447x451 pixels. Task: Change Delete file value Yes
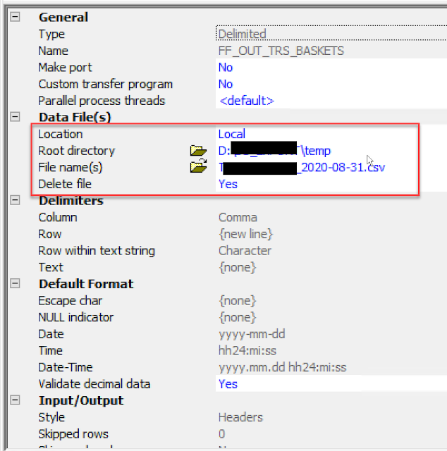point(228,184)
